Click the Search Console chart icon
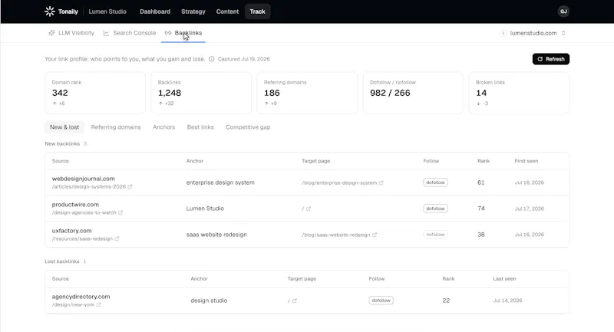The height and width of the screenshot is (332, 614). (x=106, y=33)
